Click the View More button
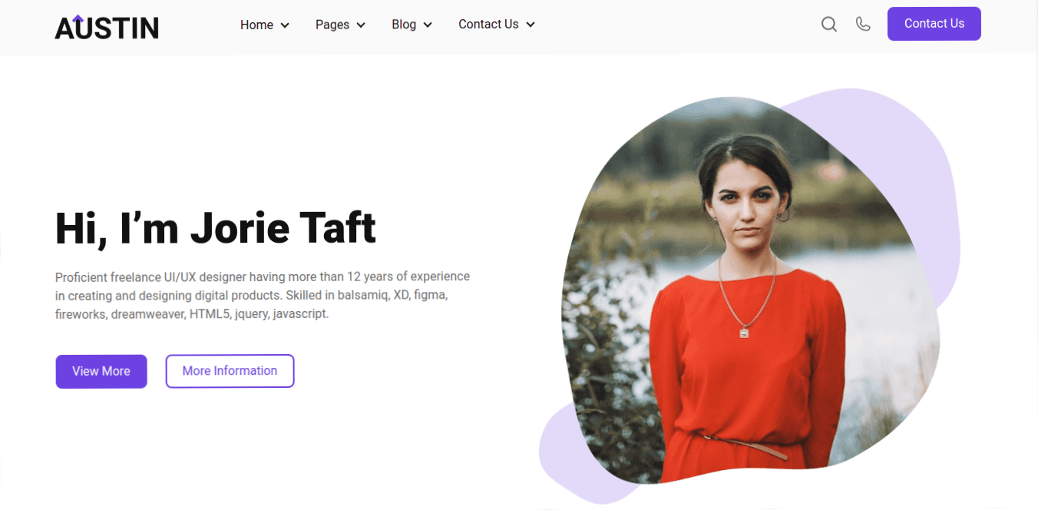The width and height of the screenshot is (1038, 510). click(x=101, y=371)
